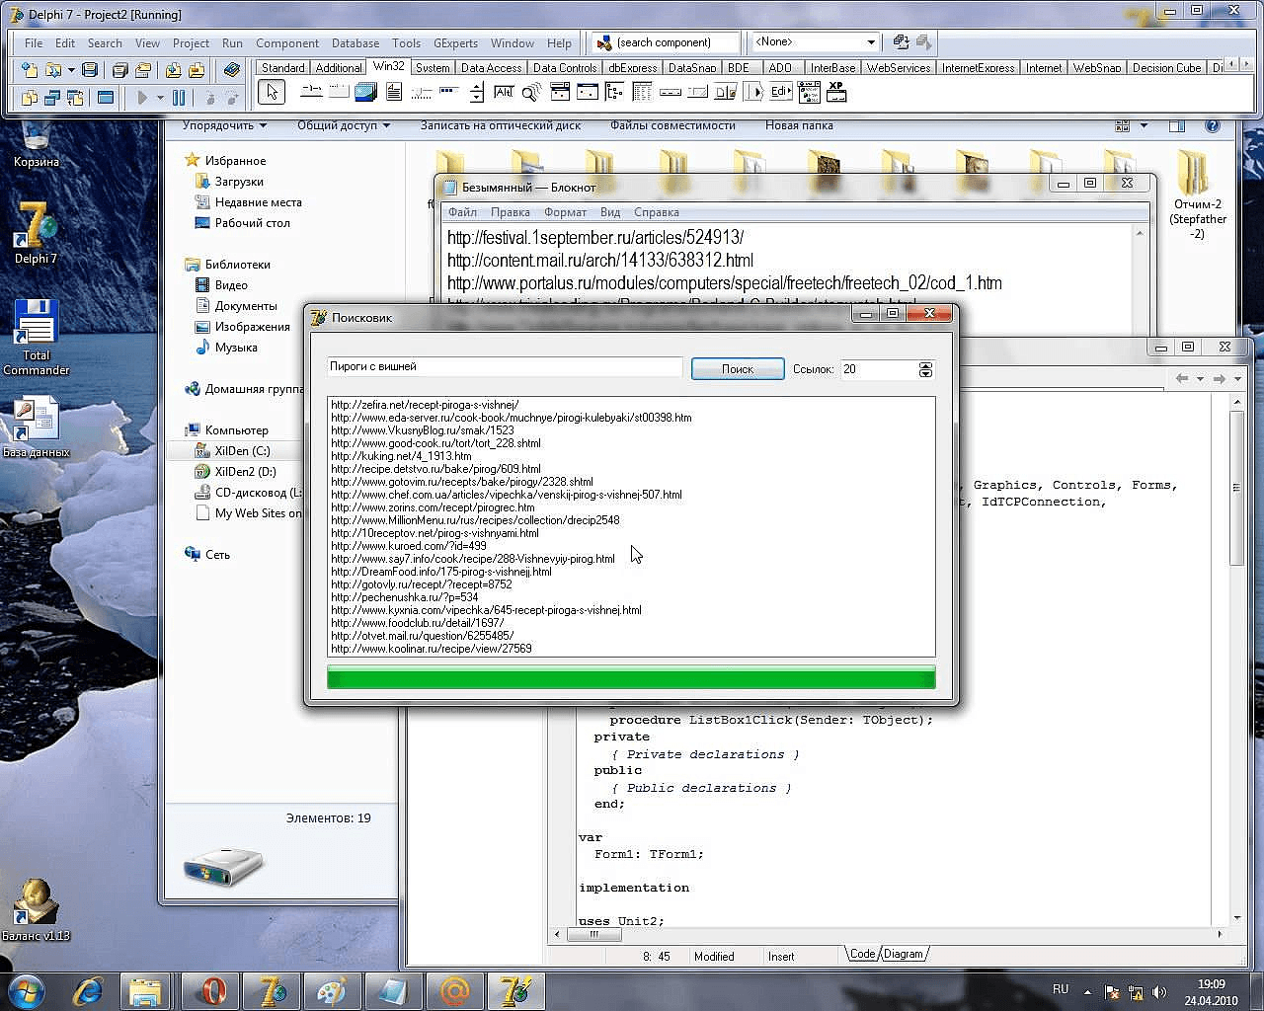1264x1011 pixels.
Task: Open the Формат menu in Notepad
Action: click(x=565, y=212)
